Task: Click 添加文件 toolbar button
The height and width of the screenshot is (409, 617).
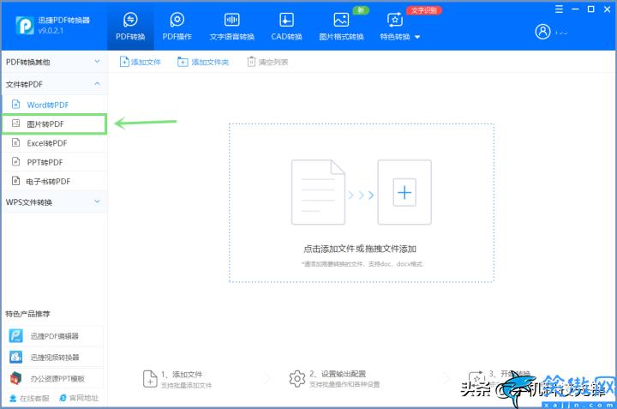Action: pos(140,62)
